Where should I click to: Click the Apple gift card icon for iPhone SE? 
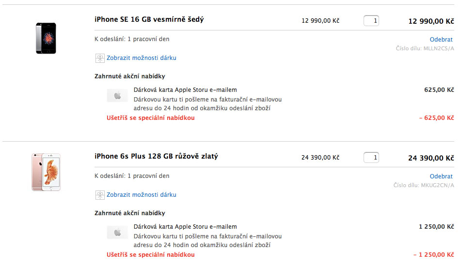click(x=117, y=96)
